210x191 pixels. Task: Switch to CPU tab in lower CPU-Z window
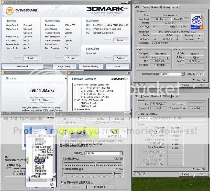click(x=137, y=96)
